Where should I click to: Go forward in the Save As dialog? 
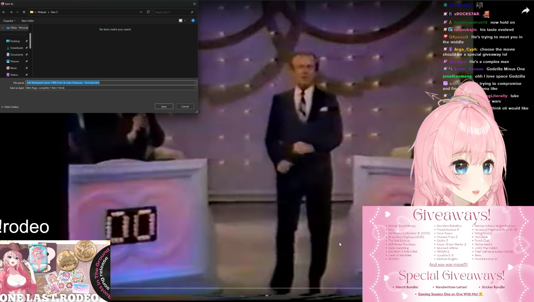point(11,12)
